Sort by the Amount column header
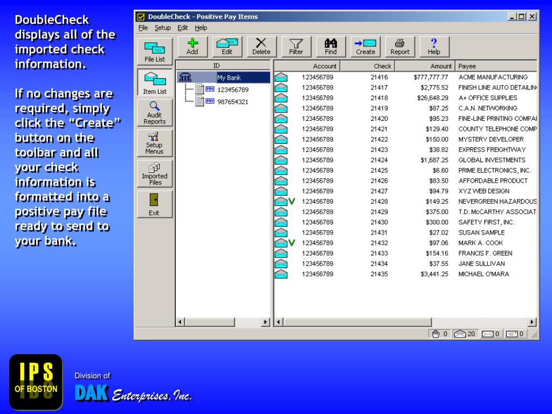The width and height of the screenshot is (552, 414). tap(425, 66)
